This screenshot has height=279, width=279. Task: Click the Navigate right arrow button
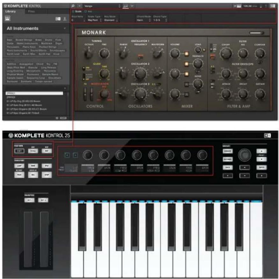click(261, 175)
